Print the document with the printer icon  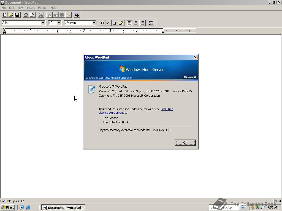(26, 15)
